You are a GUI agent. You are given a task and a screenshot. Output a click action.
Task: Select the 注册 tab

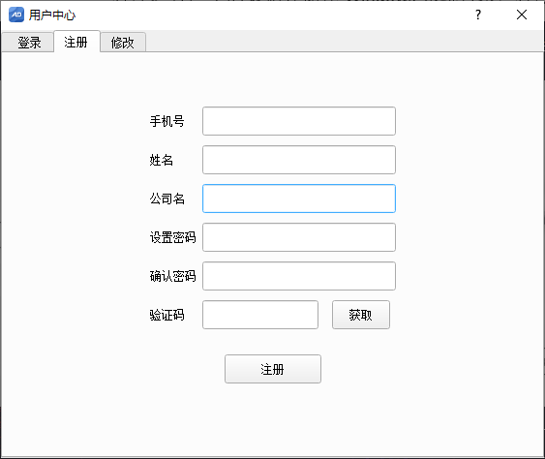pyautogui.click(x=76, y=42)
